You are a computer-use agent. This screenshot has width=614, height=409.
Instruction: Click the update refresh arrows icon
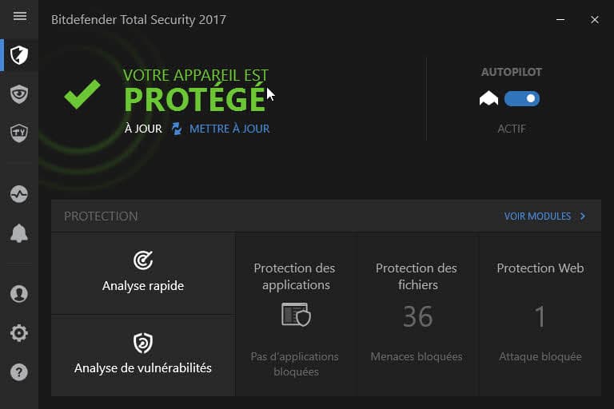[x=177, y=129]
